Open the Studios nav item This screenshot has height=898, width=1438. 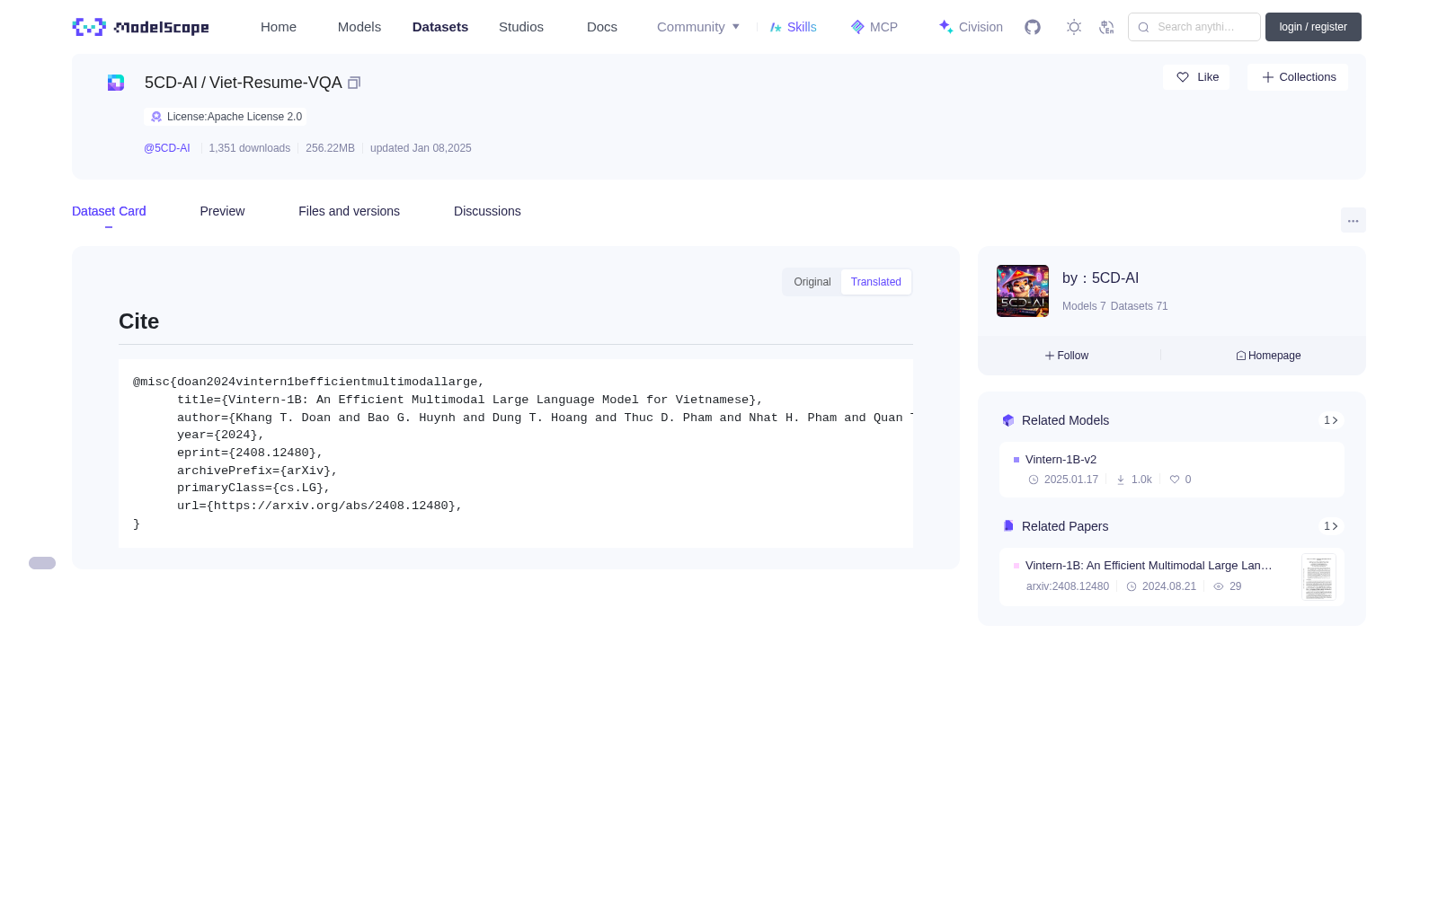(x=521, y=27)
